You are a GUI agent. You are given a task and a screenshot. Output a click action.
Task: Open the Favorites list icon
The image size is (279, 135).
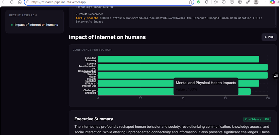pos(216,2)
